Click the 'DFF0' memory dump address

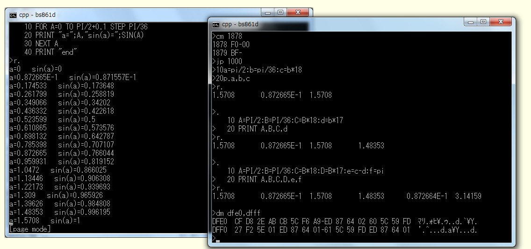tap(220, 230)
